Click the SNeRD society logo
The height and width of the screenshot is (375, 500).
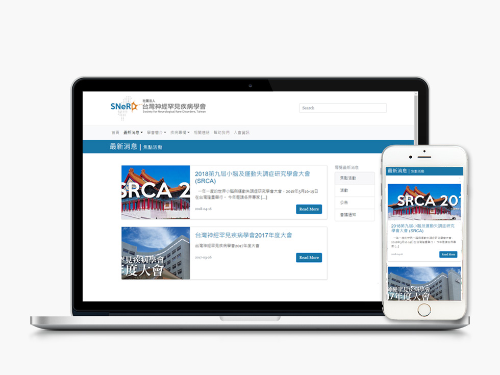[158, 107]
